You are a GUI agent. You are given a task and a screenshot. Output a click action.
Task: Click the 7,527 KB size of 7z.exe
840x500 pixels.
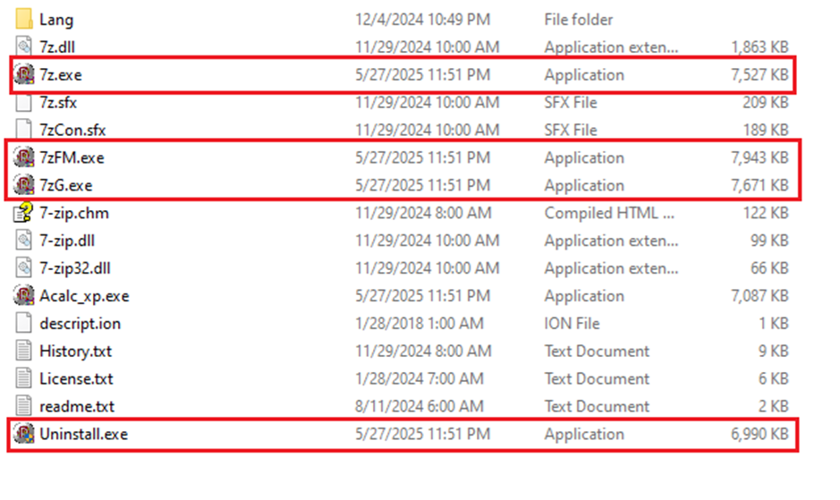[760, 74]
